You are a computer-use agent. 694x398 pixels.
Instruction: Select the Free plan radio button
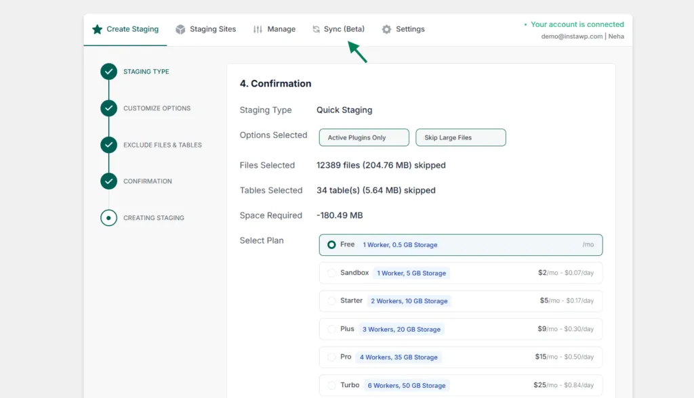click(331, 244)
